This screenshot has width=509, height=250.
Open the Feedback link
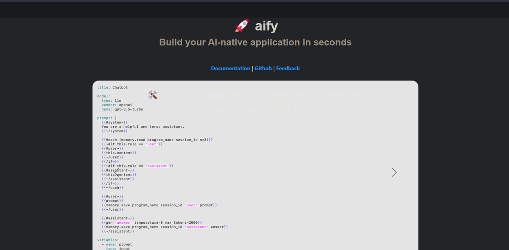(x=288, y=68)
